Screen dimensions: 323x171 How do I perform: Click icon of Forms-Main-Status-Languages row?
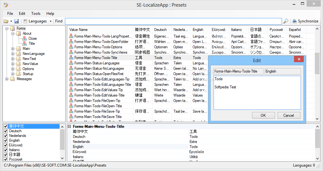71,63
